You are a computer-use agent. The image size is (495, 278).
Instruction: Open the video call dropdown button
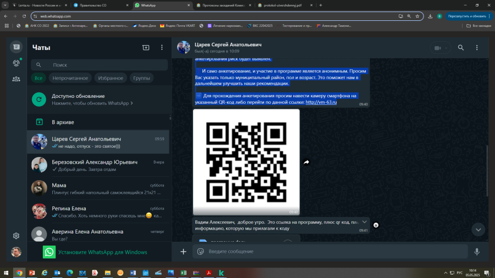point(441,48)
